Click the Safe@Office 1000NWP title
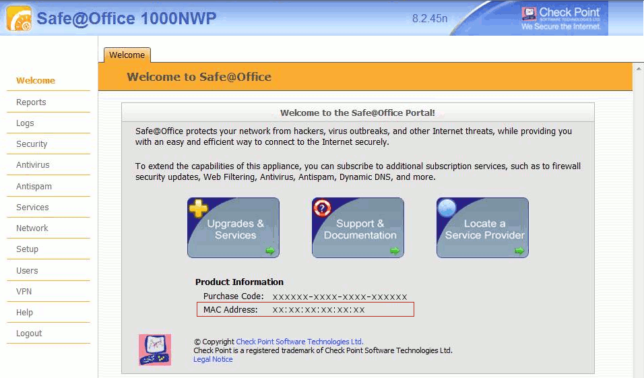Viewport: 644px width, 378px height. click(x=127, y=18)
